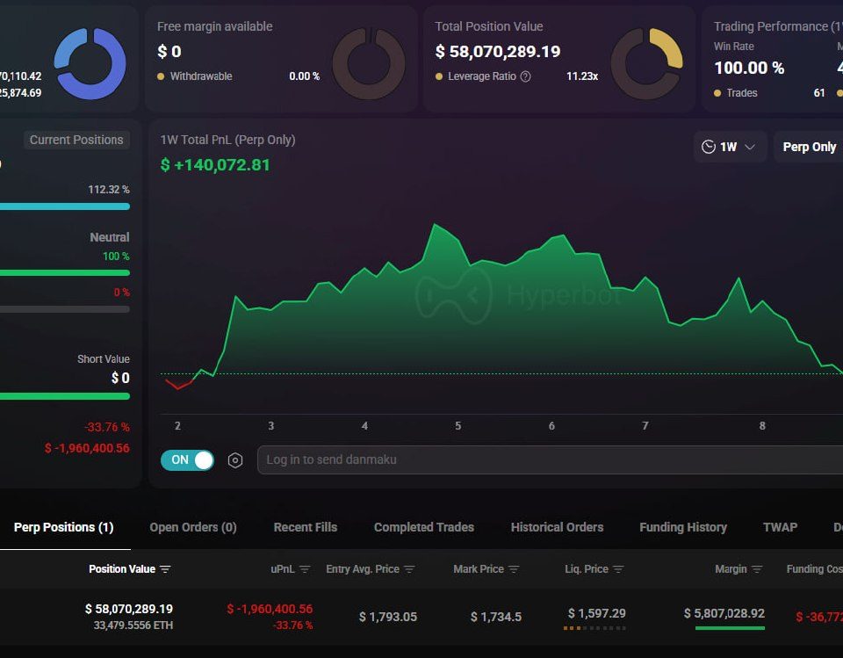
Task: Click the danmaku message input field
Action: click(x=550, y=460)
